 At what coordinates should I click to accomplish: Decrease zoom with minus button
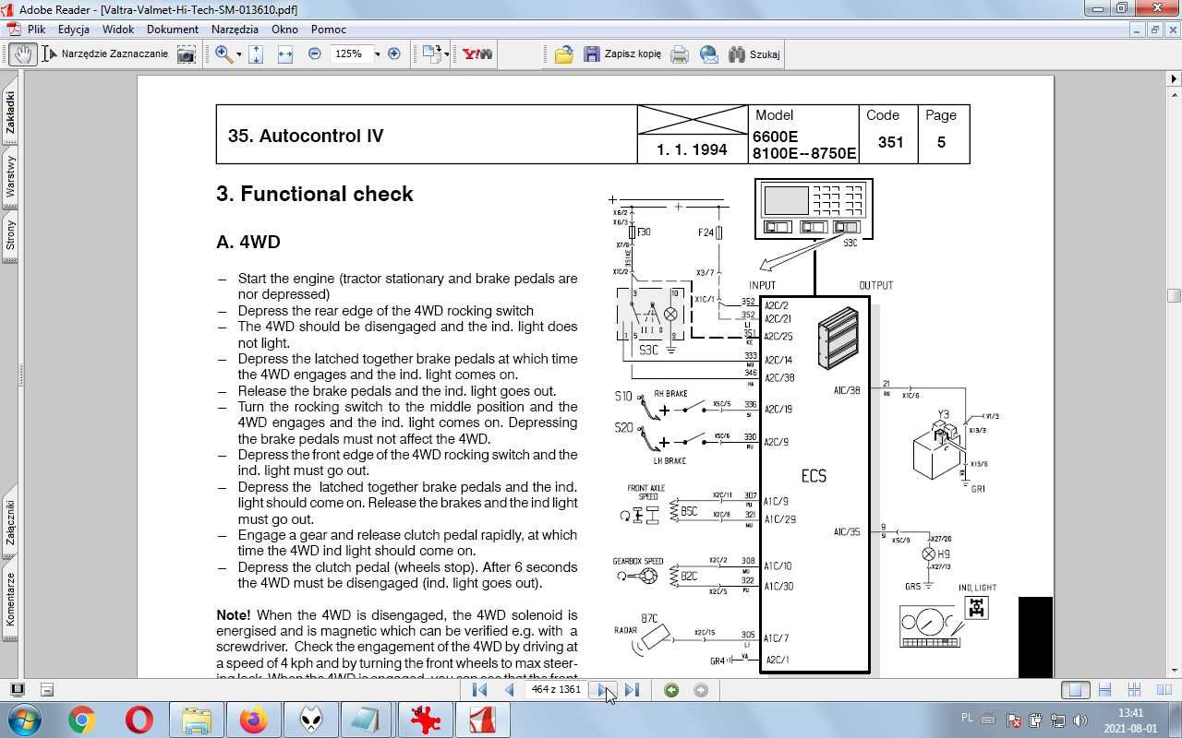click(314, 54)
